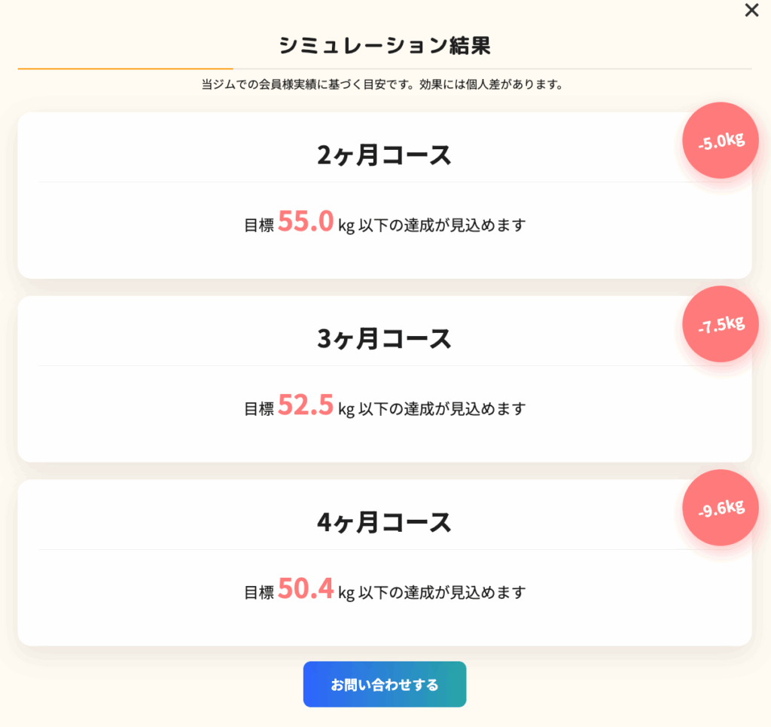This screenshot has width=771, height=727.
Task: Select the 4ヶ月コース card
Action: 385,561
